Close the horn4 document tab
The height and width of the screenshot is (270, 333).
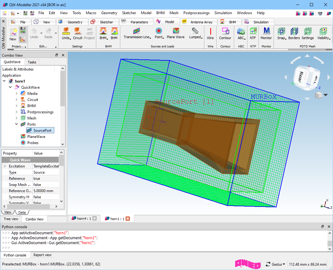94,218
